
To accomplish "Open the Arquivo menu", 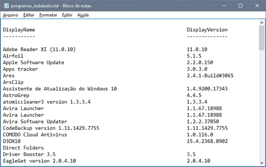I will (11, 15).
